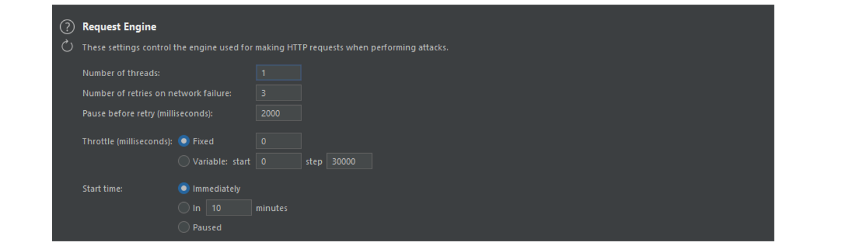Click the 'Start time:' label
860x250 pixels.
[x=102, y=189]
